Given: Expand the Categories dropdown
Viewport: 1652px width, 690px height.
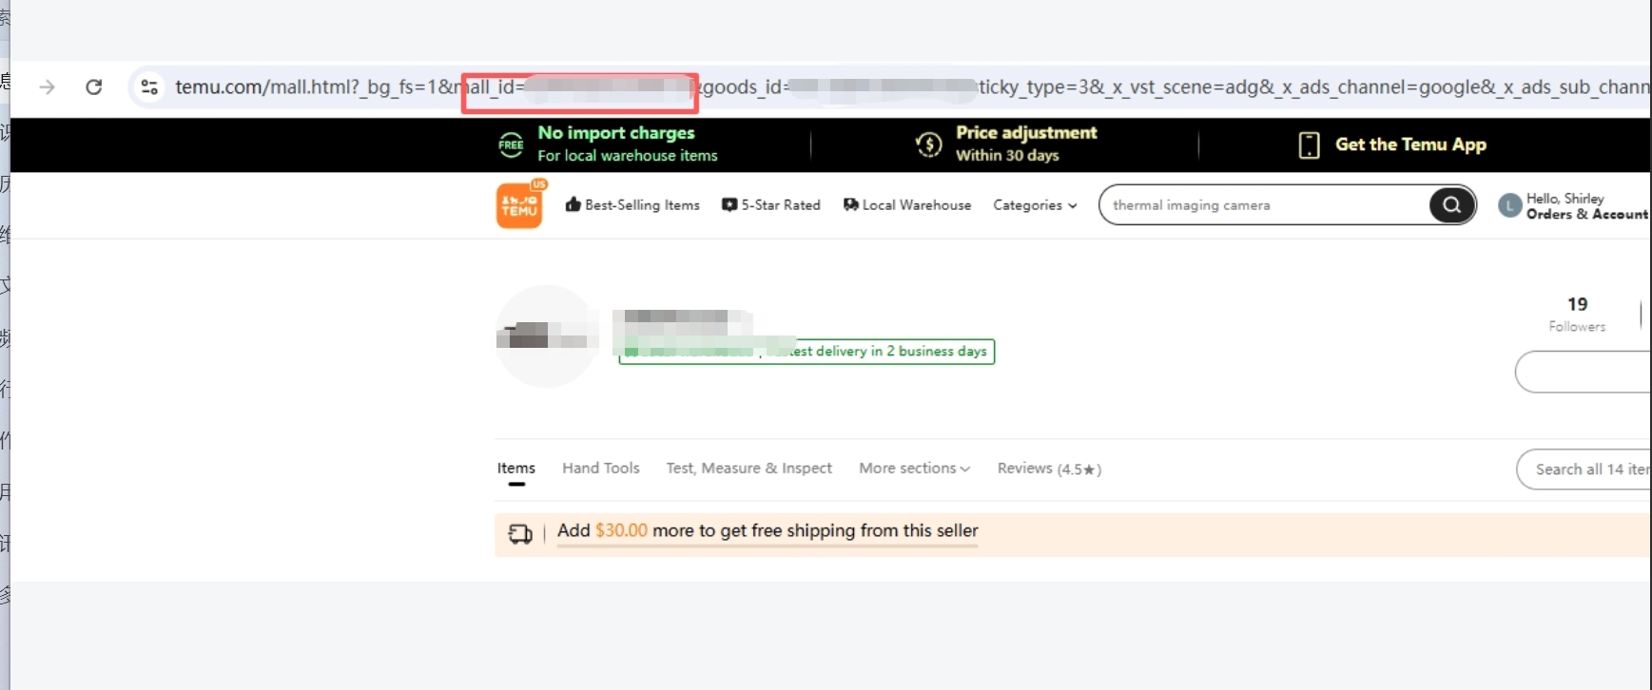Looking at the screenshot, I should 1035,205.
